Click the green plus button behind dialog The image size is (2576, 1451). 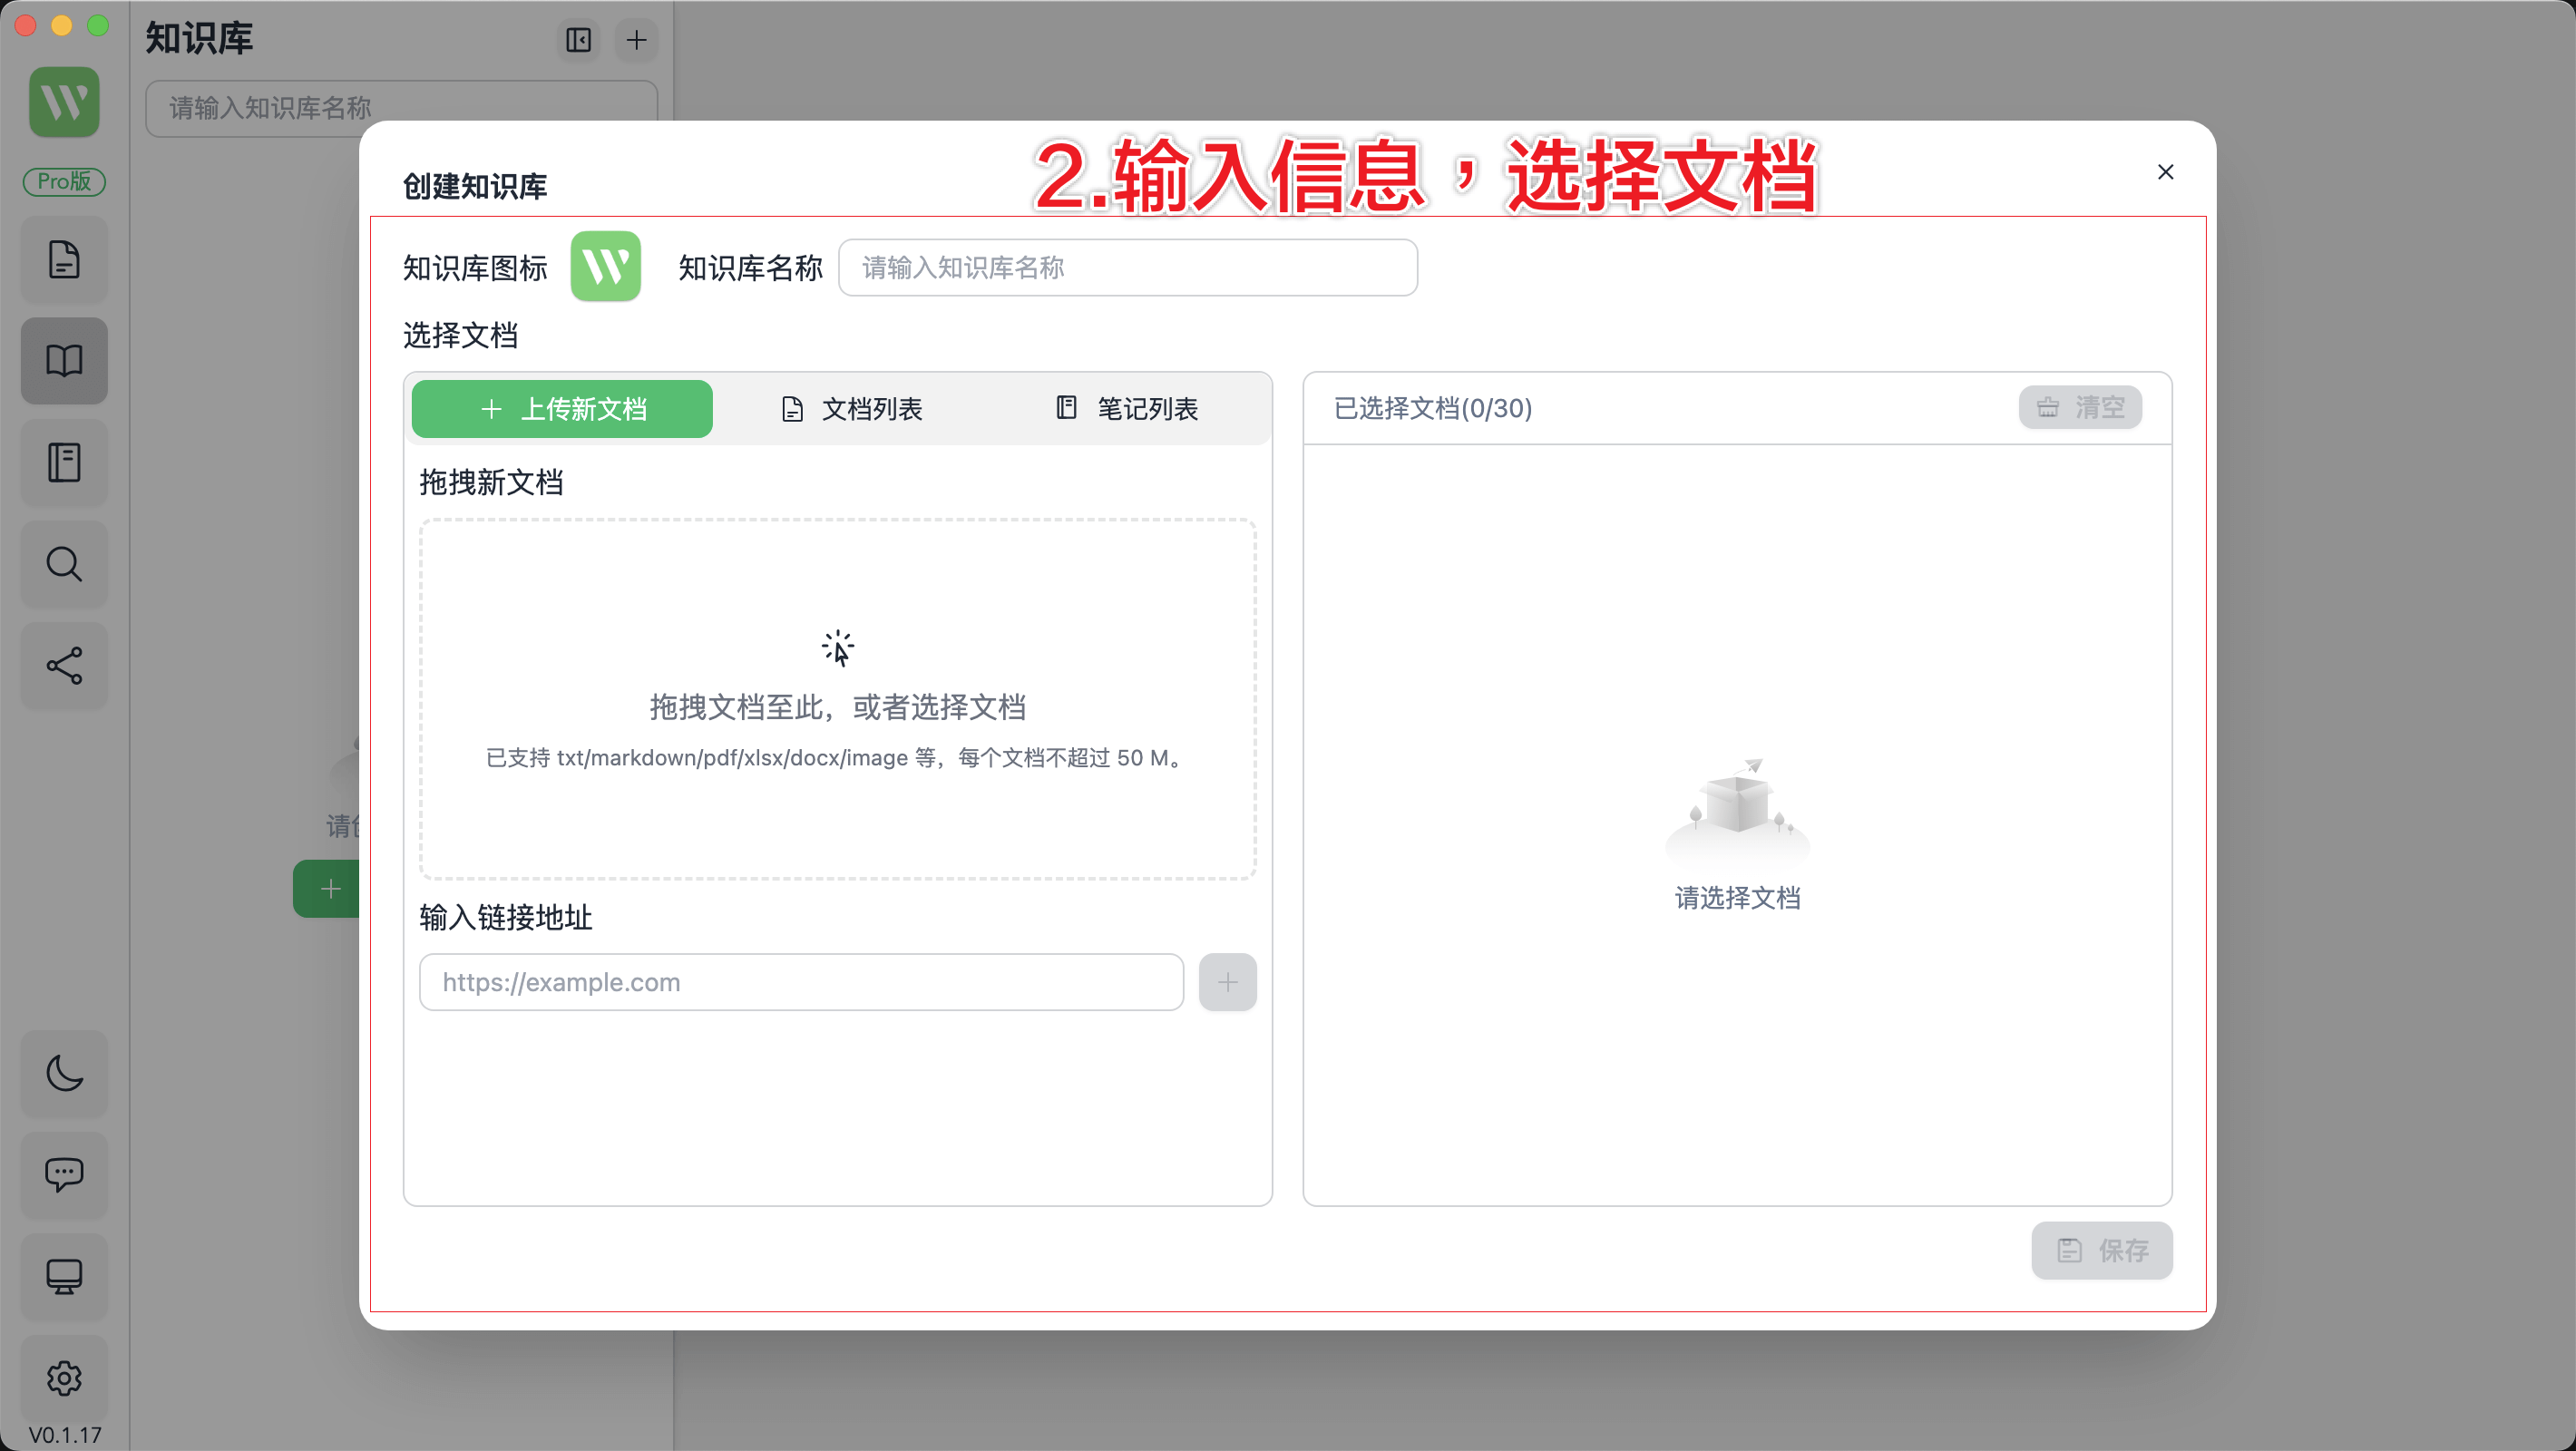[326, 889]
